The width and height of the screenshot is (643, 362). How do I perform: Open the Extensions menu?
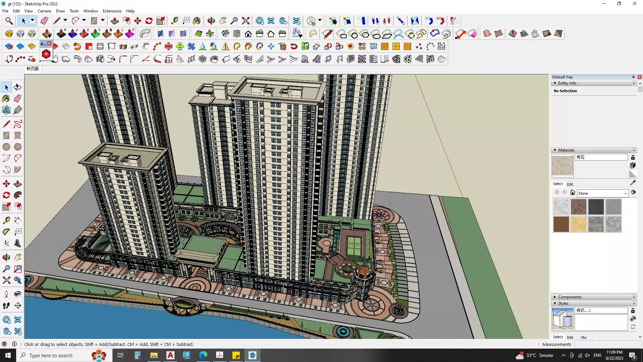112,11
